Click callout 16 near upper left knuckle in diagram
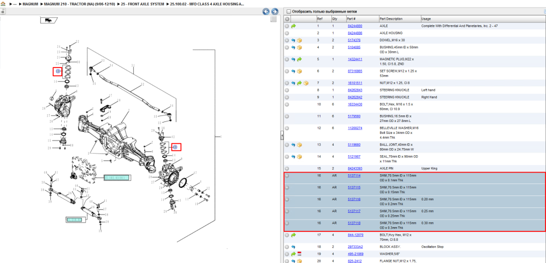The height and width of the screenshot is (263, 546). [58, 72]
